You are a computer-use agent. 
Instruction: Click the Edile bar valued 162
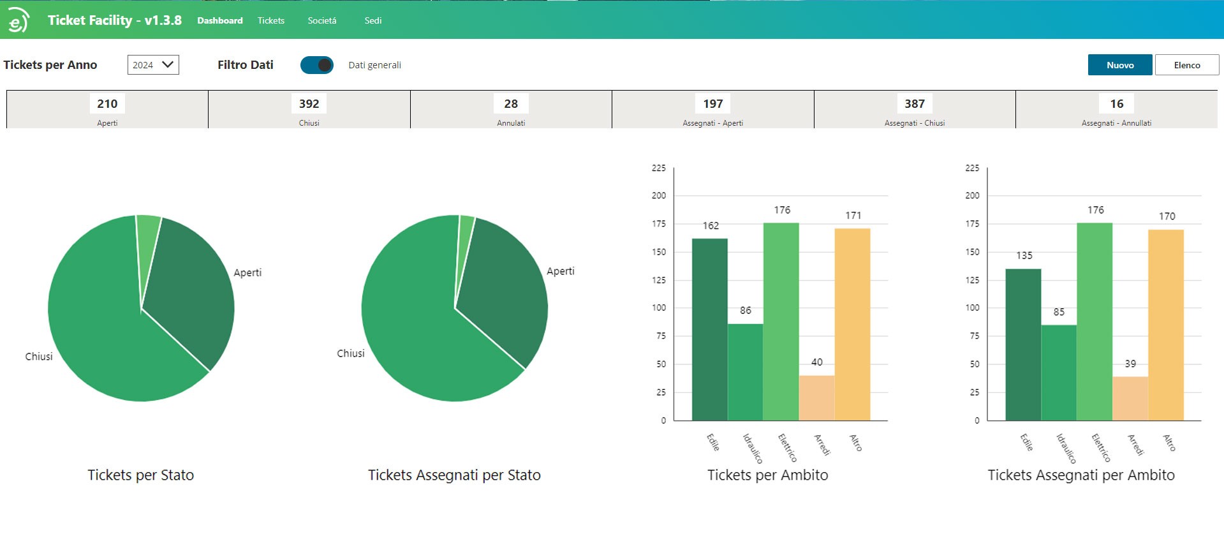pyautogui.click(x=710, y=329)
